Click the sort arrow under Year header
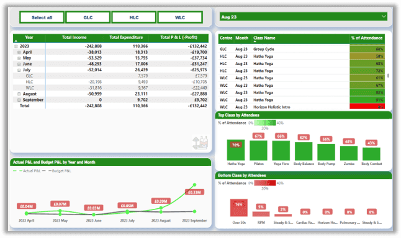This screenshot has height=238, width=401. (x=16, y=41)
